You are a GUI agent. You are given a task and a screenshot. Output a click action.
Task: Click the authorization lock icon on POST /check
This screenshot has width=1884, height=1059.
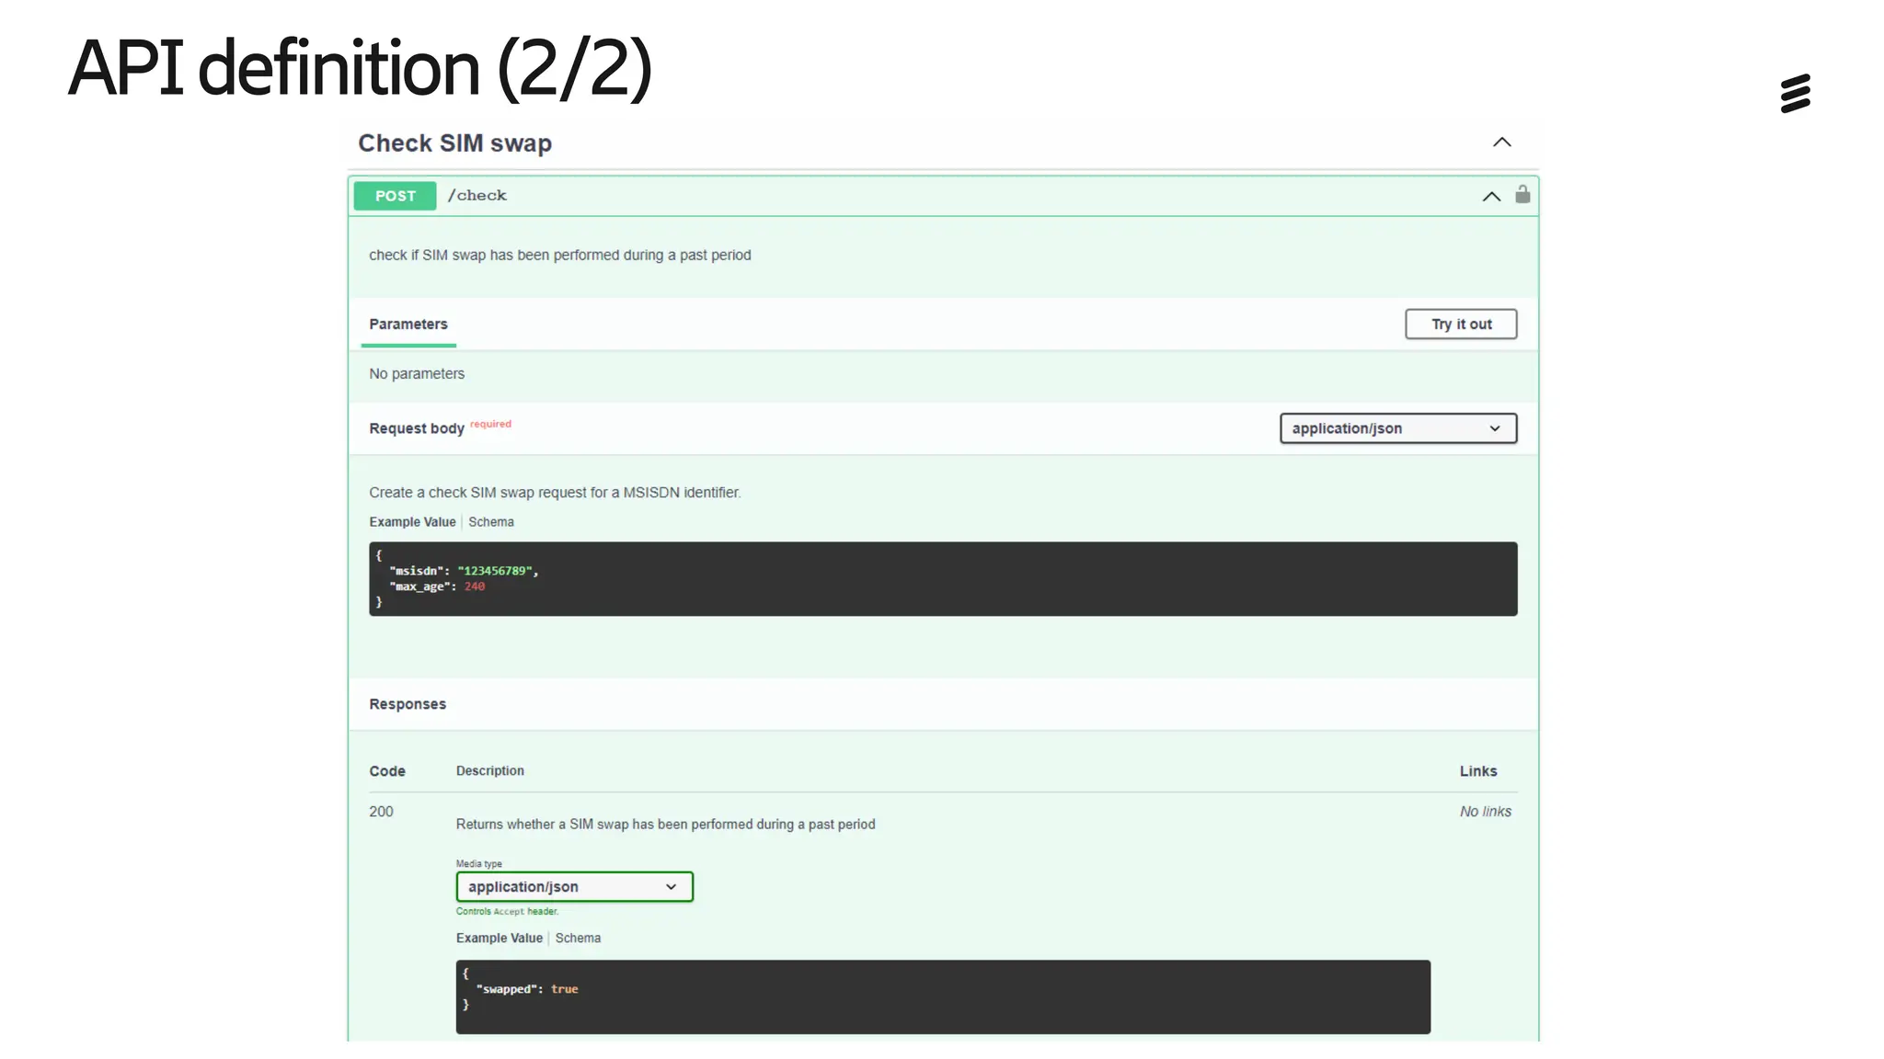pos(1522,194)
